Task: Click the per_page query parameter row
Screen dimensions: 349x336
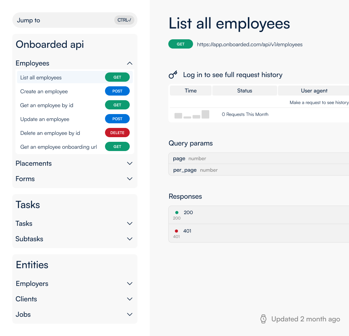Action: (x=259, y=170)
